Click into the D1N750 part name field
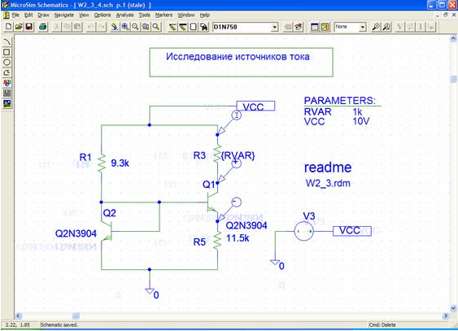The image size is (458, 331). pos(242,27)
